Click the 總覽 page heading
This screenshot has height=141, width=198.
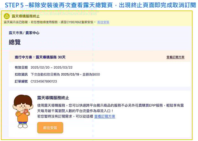pos(15,42)
